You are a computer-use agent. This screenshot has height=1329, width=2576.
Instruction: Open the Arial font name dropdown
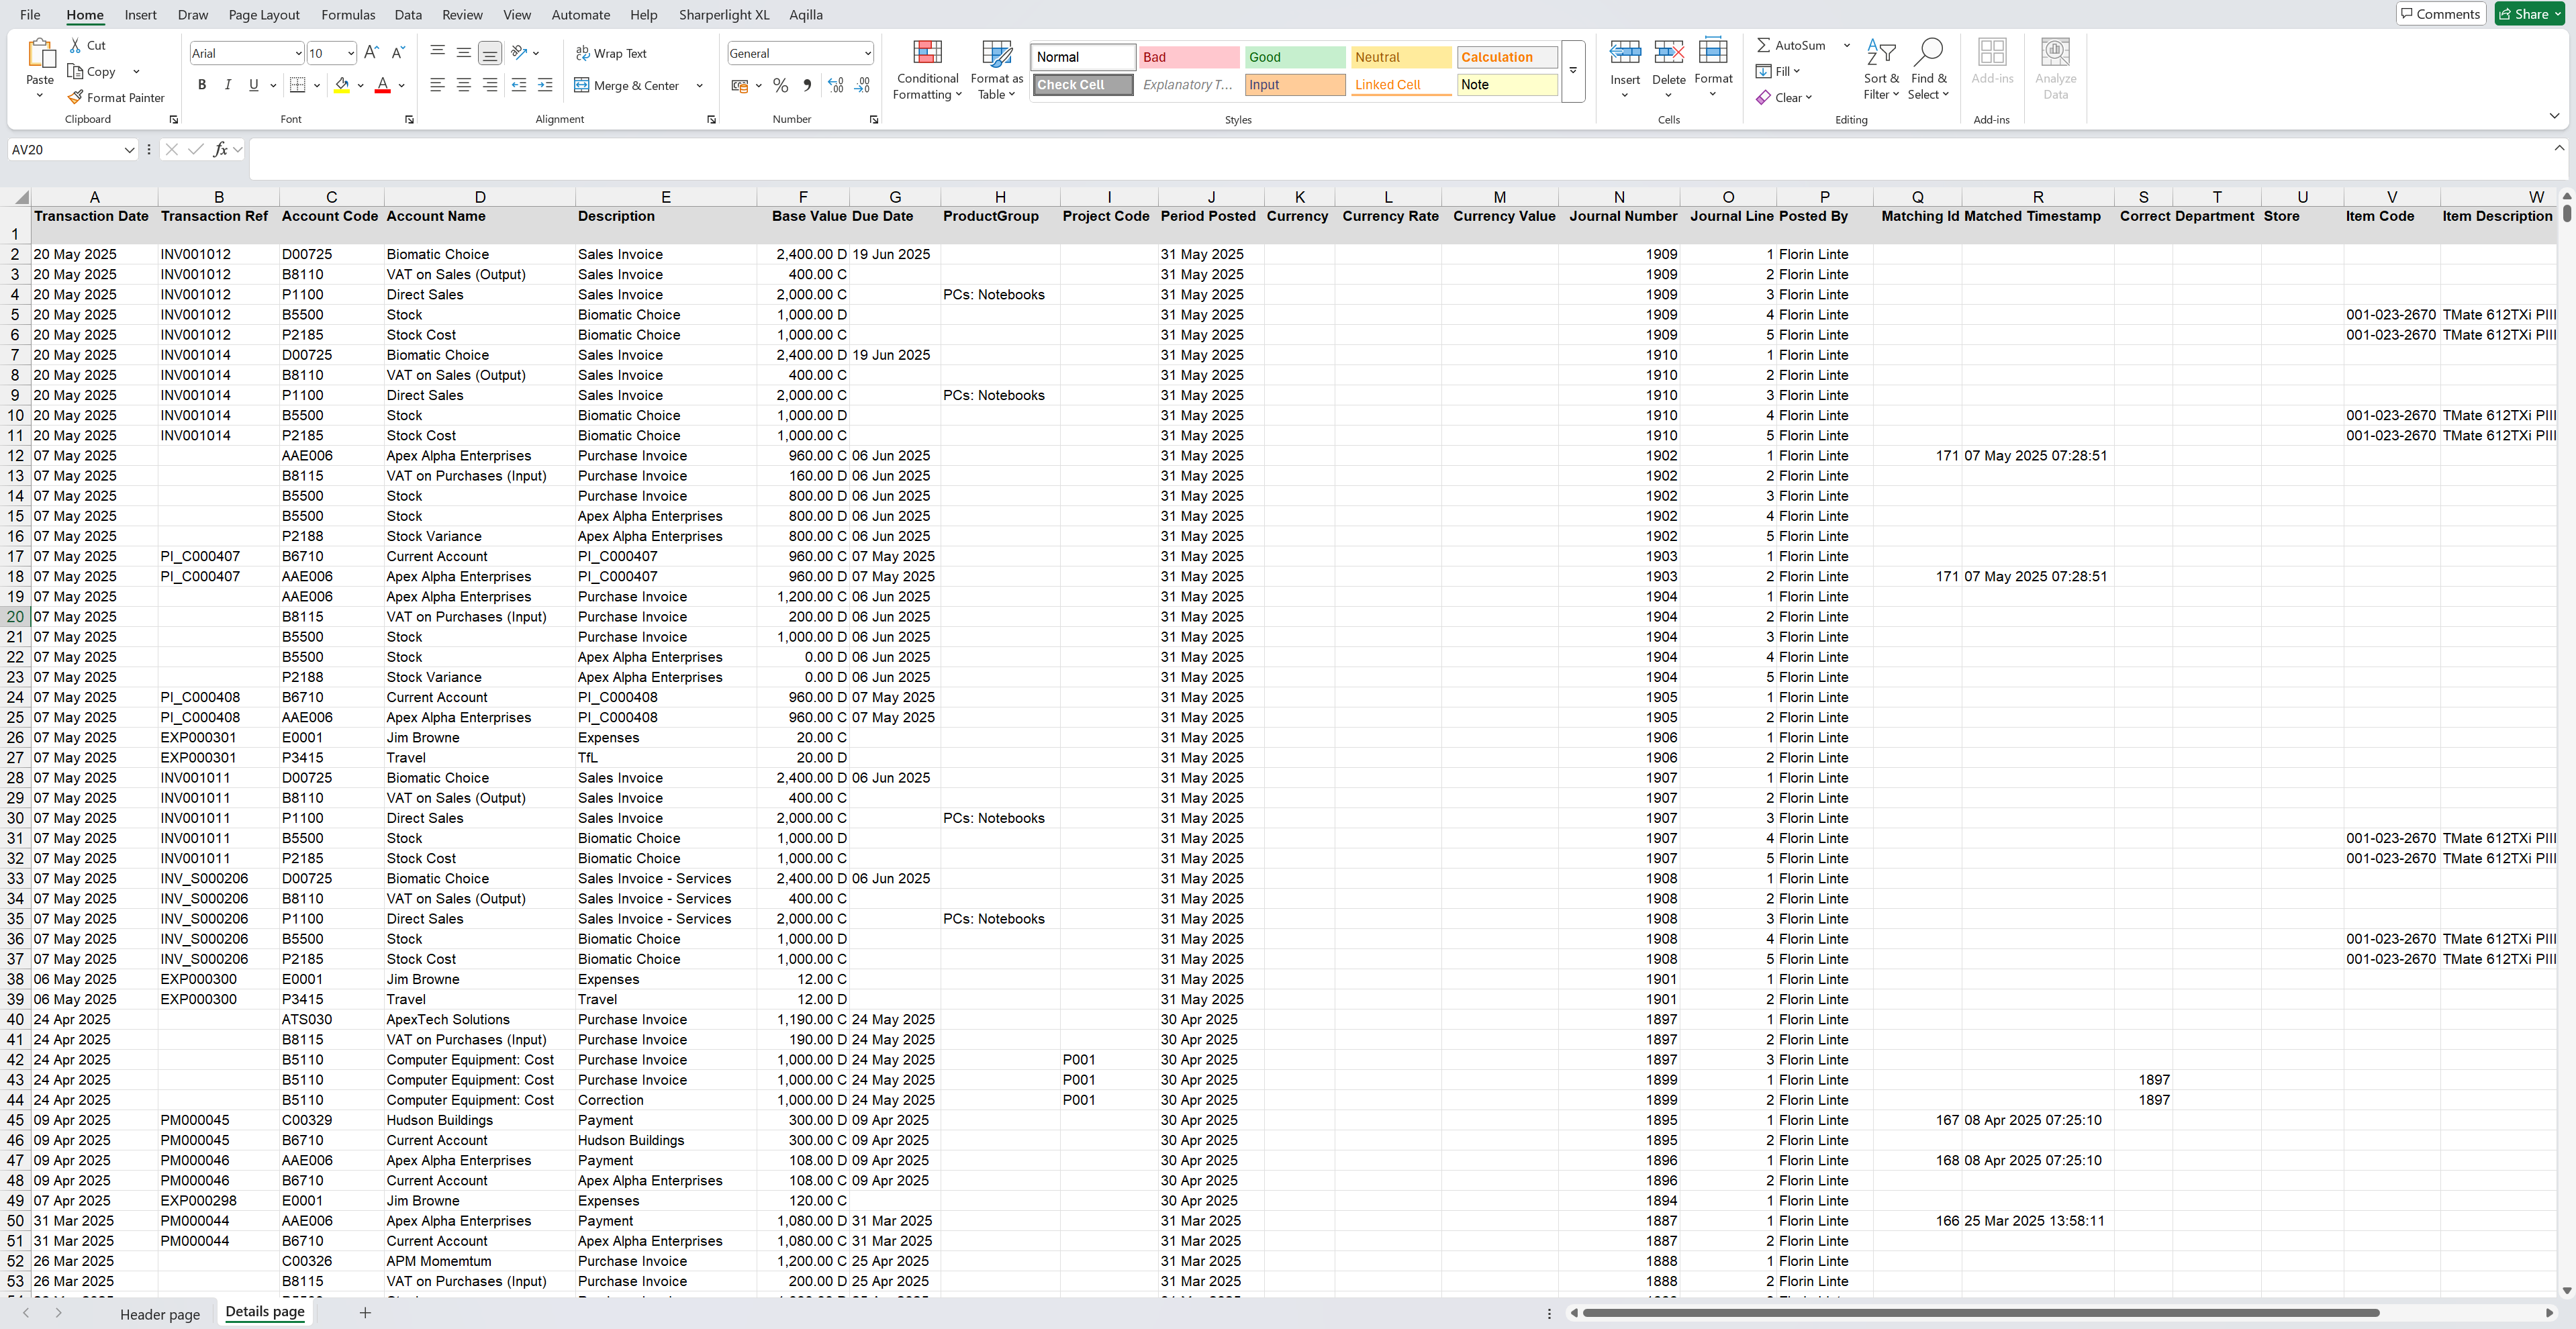(298, 53)
